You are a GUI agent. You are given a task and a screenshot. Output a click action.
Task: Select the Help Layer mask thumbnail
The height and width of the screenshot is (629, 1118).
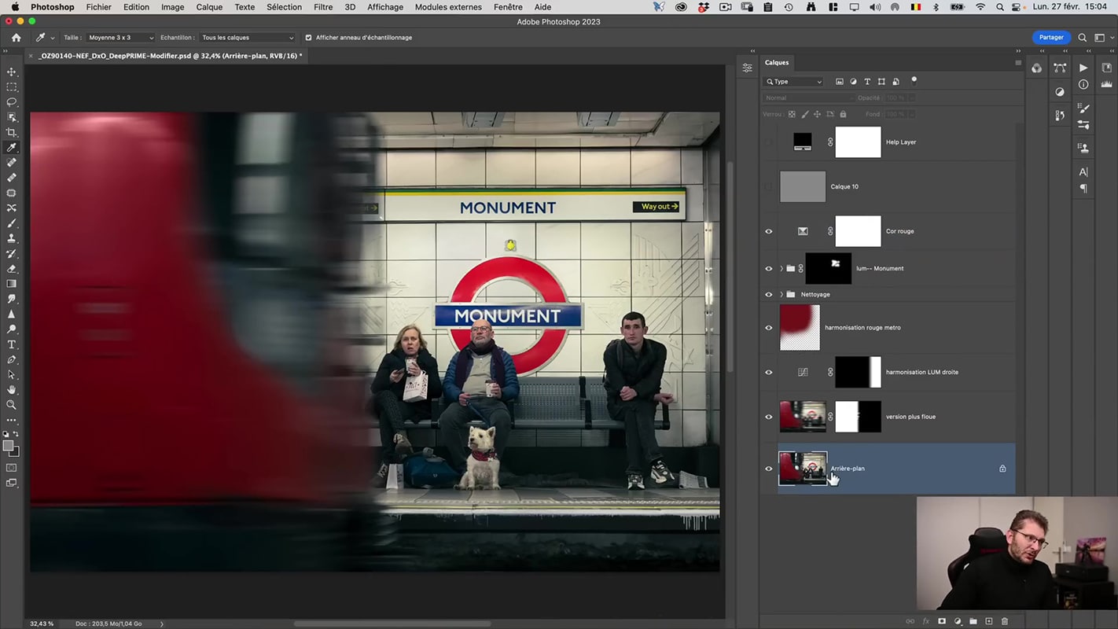[x=858, y=142]
